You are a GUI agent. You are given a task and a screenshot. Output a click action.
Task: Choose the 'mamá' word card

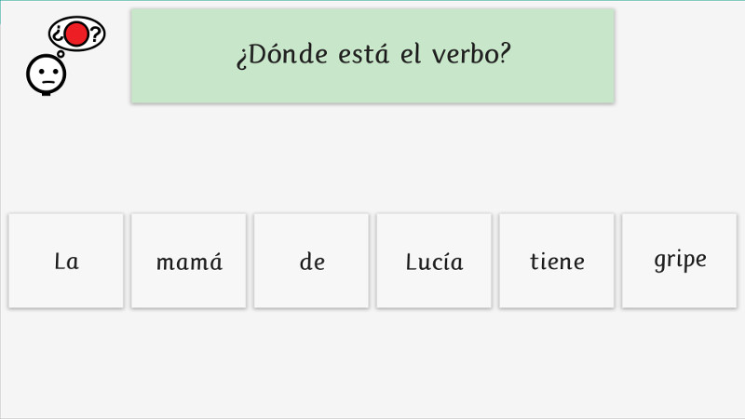[189, 261]
